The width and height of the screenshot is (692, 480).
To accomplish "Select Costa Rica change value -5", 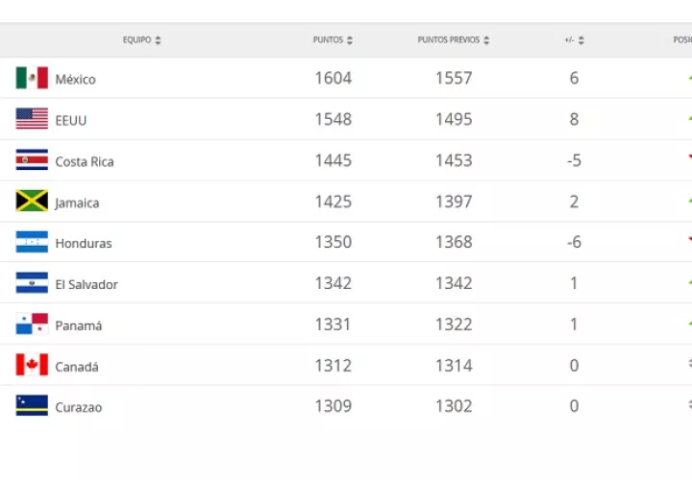I will pyautogui.click(x=574, y=160).
